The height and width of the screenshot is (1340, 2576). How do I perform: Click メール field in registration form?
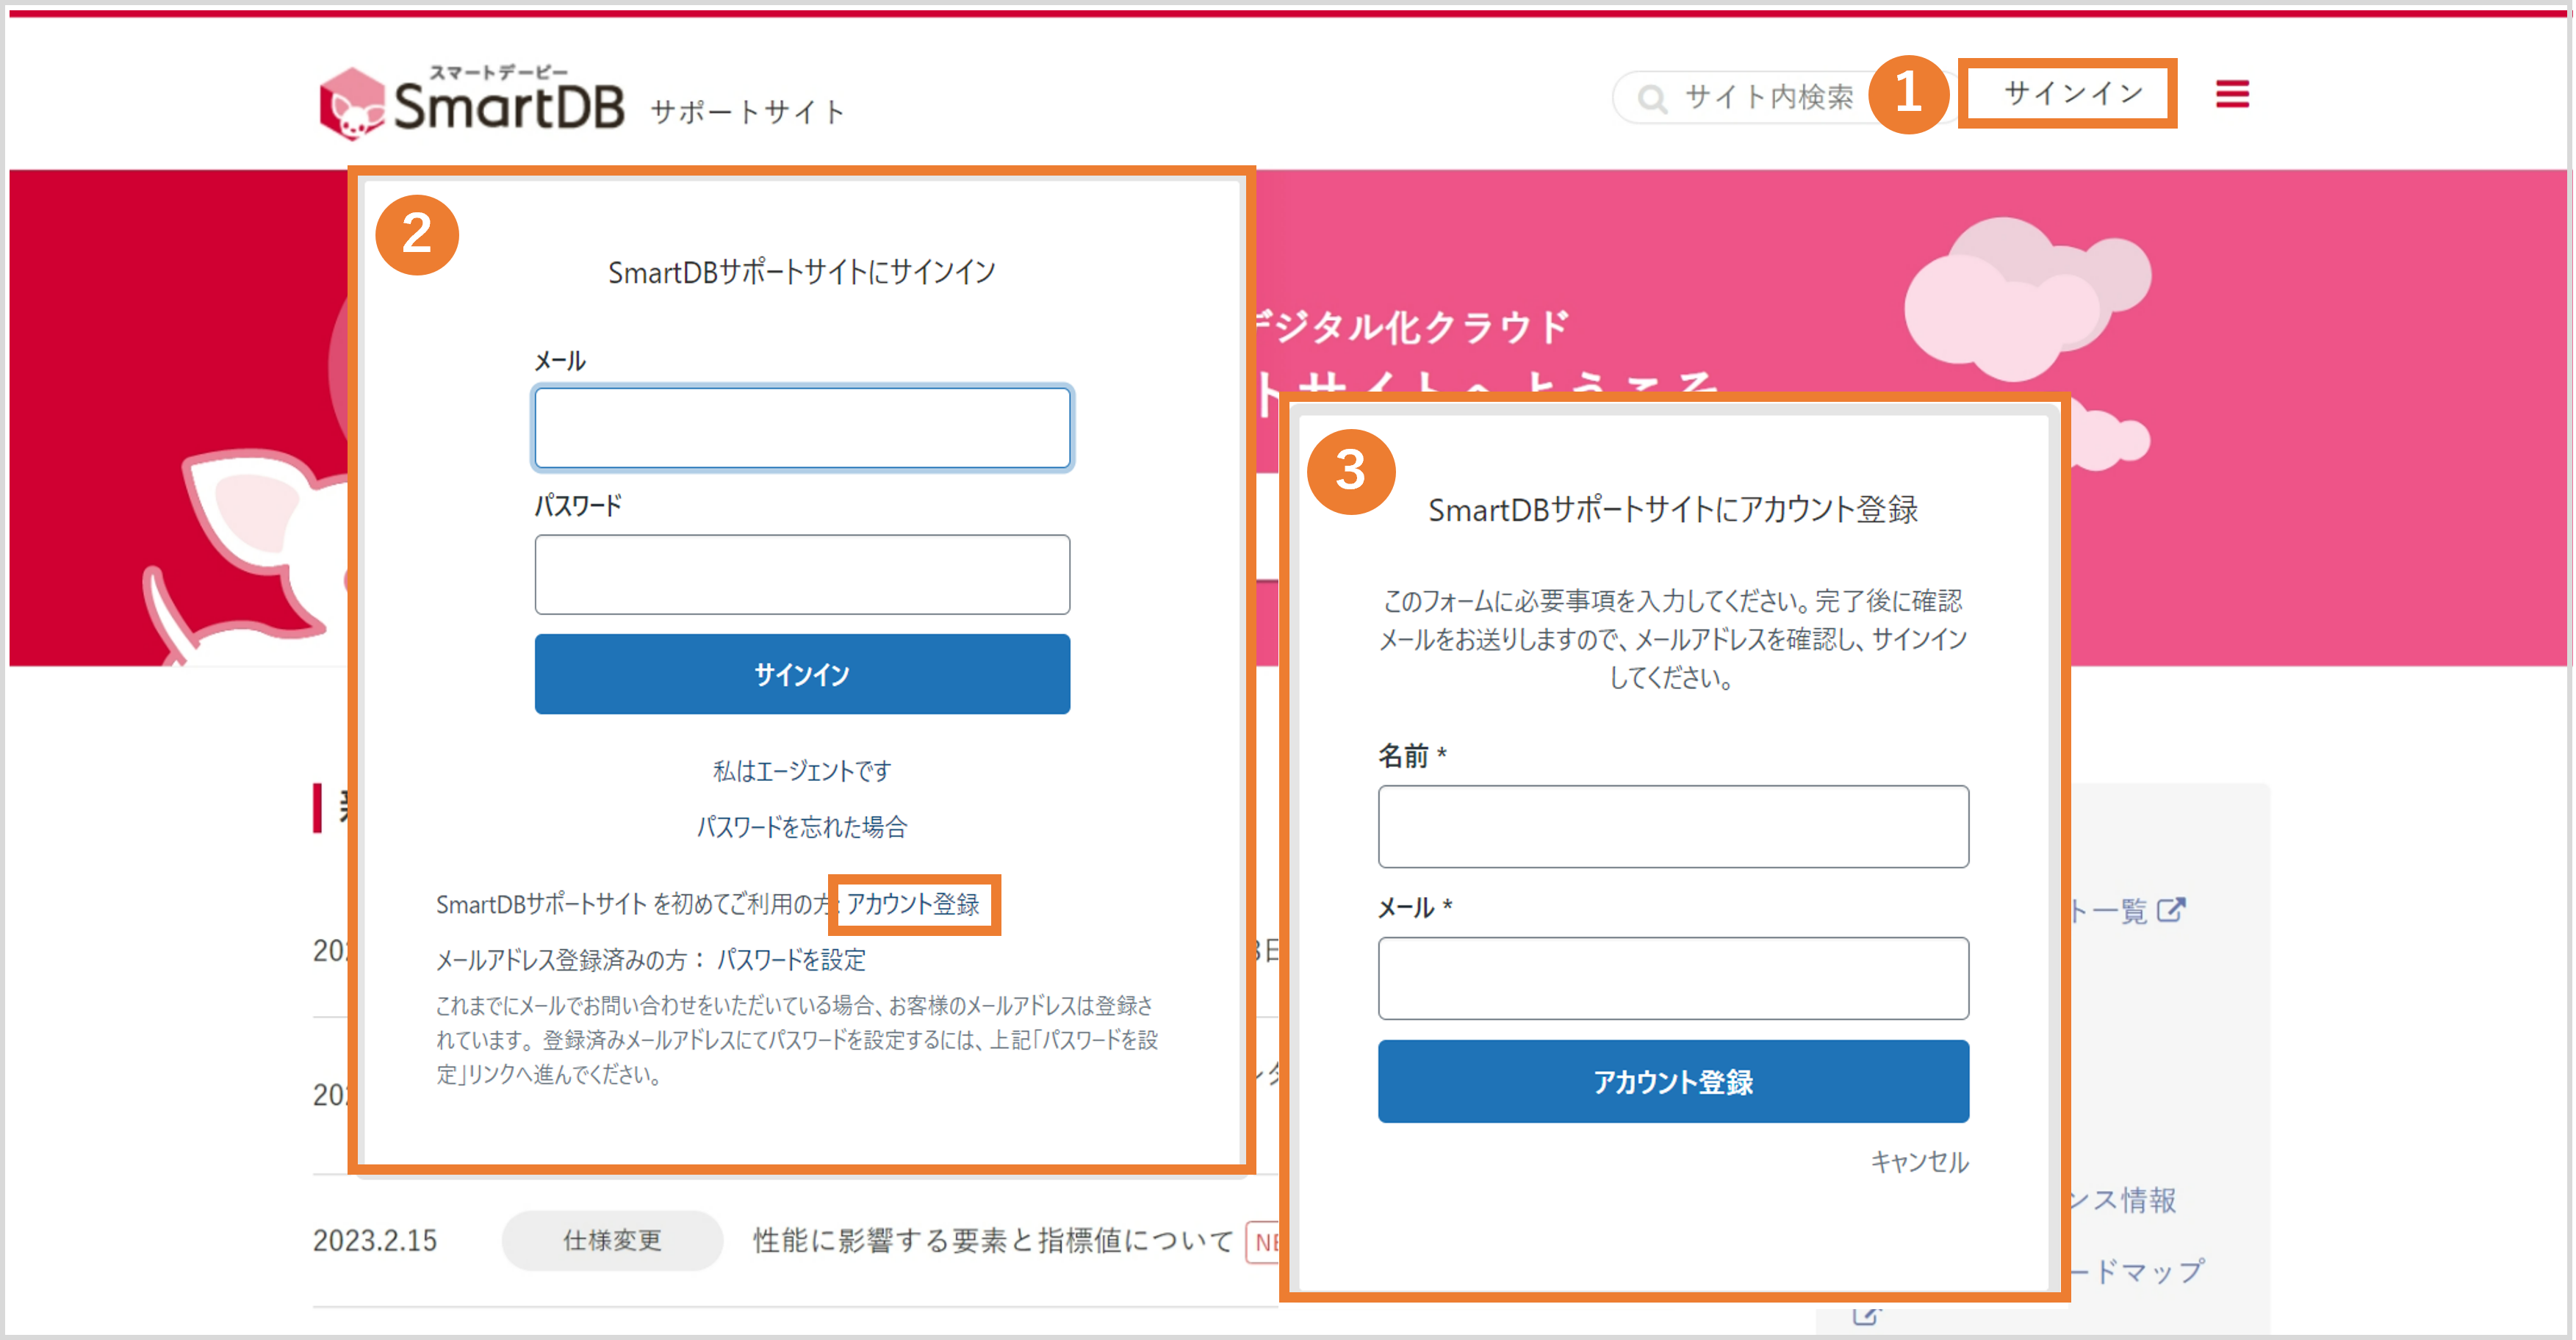pyautogui.click(x=1673, y=978)
